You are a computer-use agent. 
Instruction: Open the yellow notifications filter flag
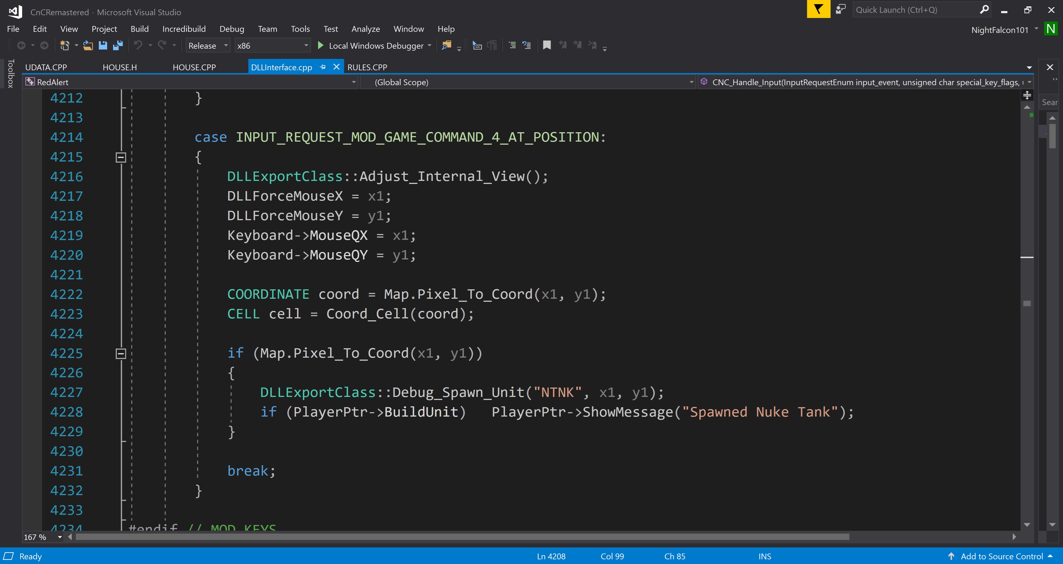(x=818, y=9)
